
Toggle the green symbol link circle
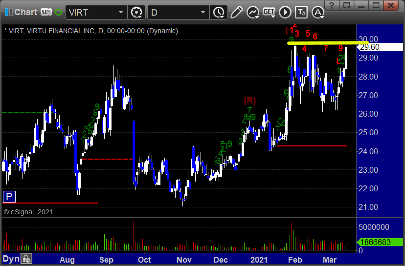click(58, 12)
